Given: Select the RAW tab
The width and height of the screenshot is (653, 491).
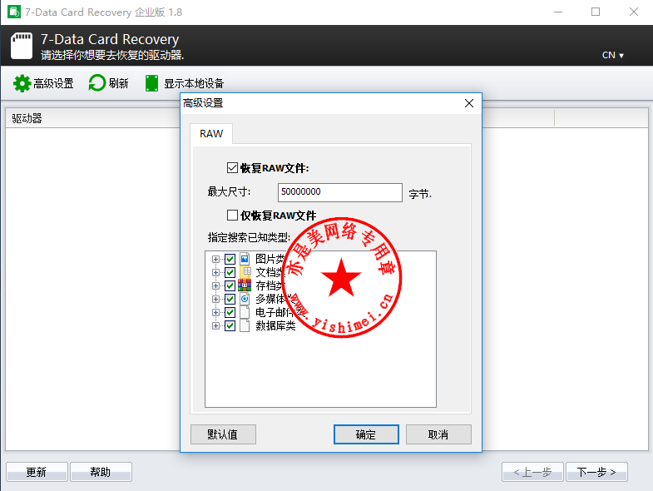Looking at the screenshot, I should [x=211, y=134].
